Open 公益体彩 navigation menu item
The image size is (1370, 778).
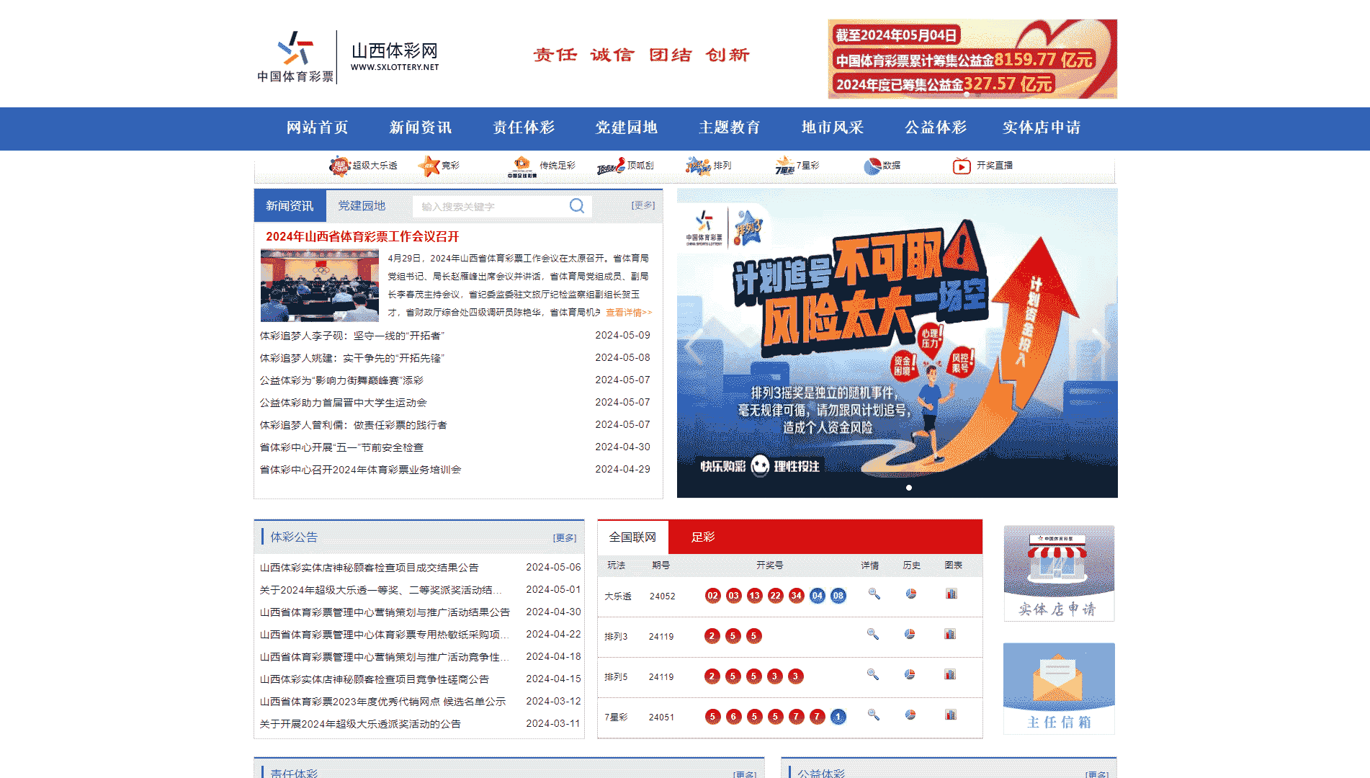tap(936, 128)
